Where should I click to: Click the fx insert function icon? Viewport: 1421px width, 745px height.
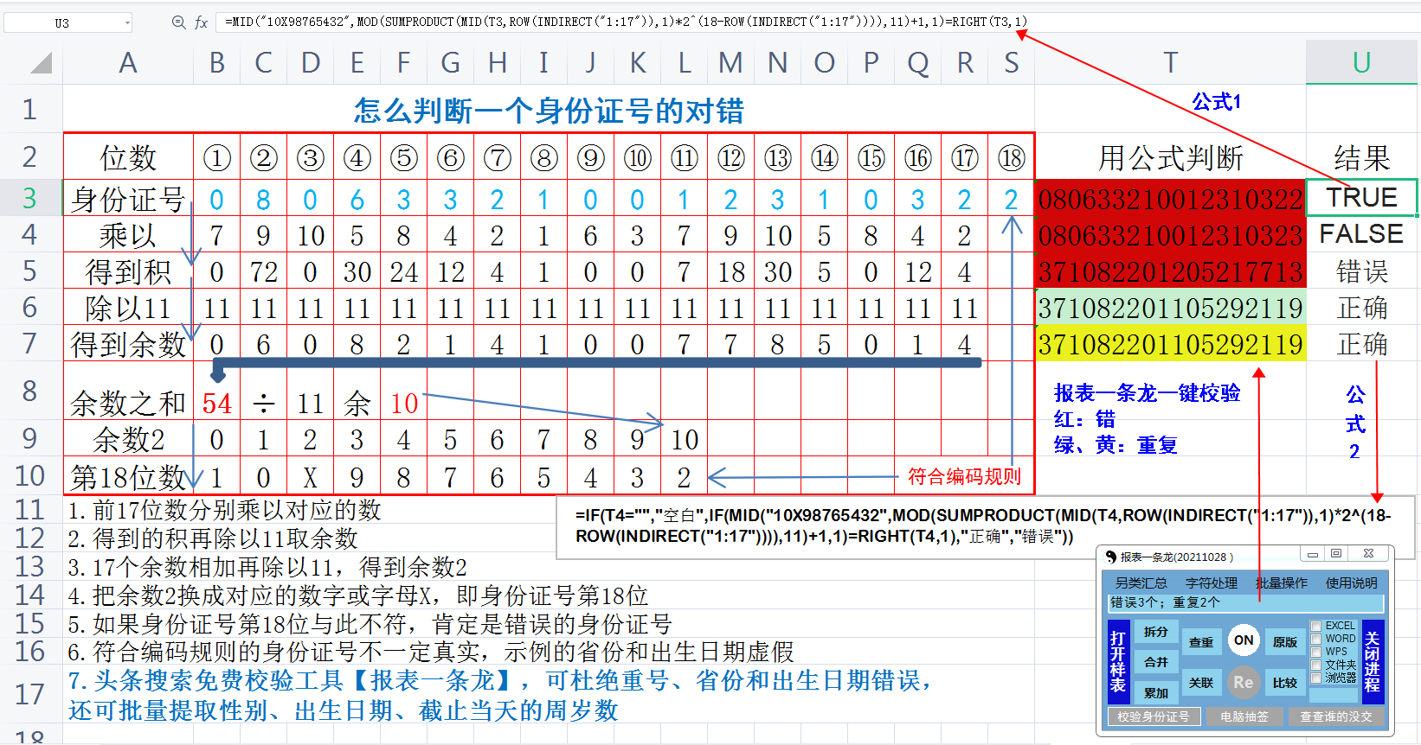click(201, 22)
